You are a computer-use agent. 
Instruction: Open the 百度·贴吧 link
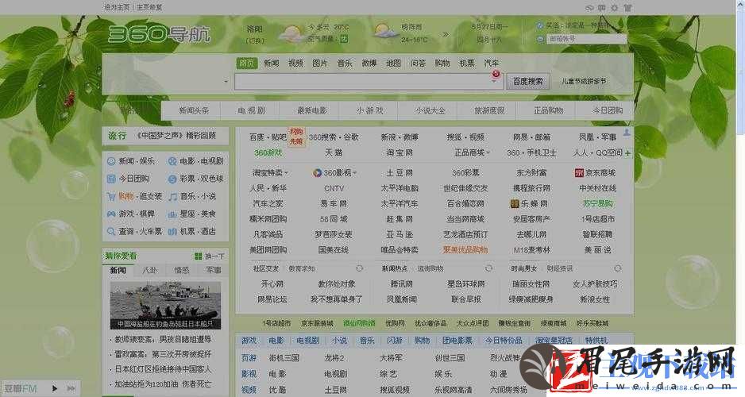pos(268,137)
